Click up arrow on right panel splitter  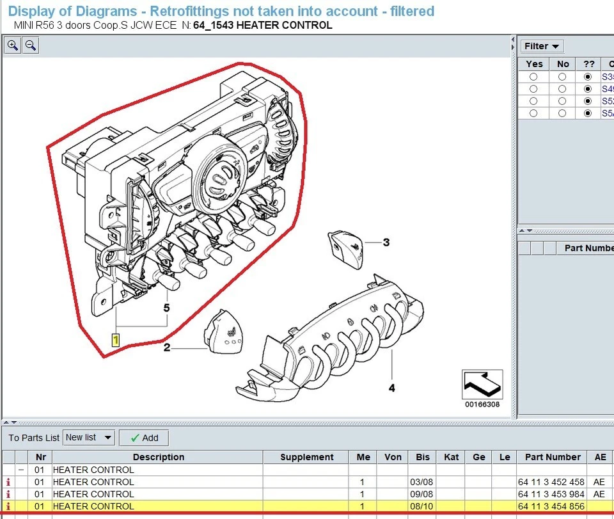pos(522,231)
